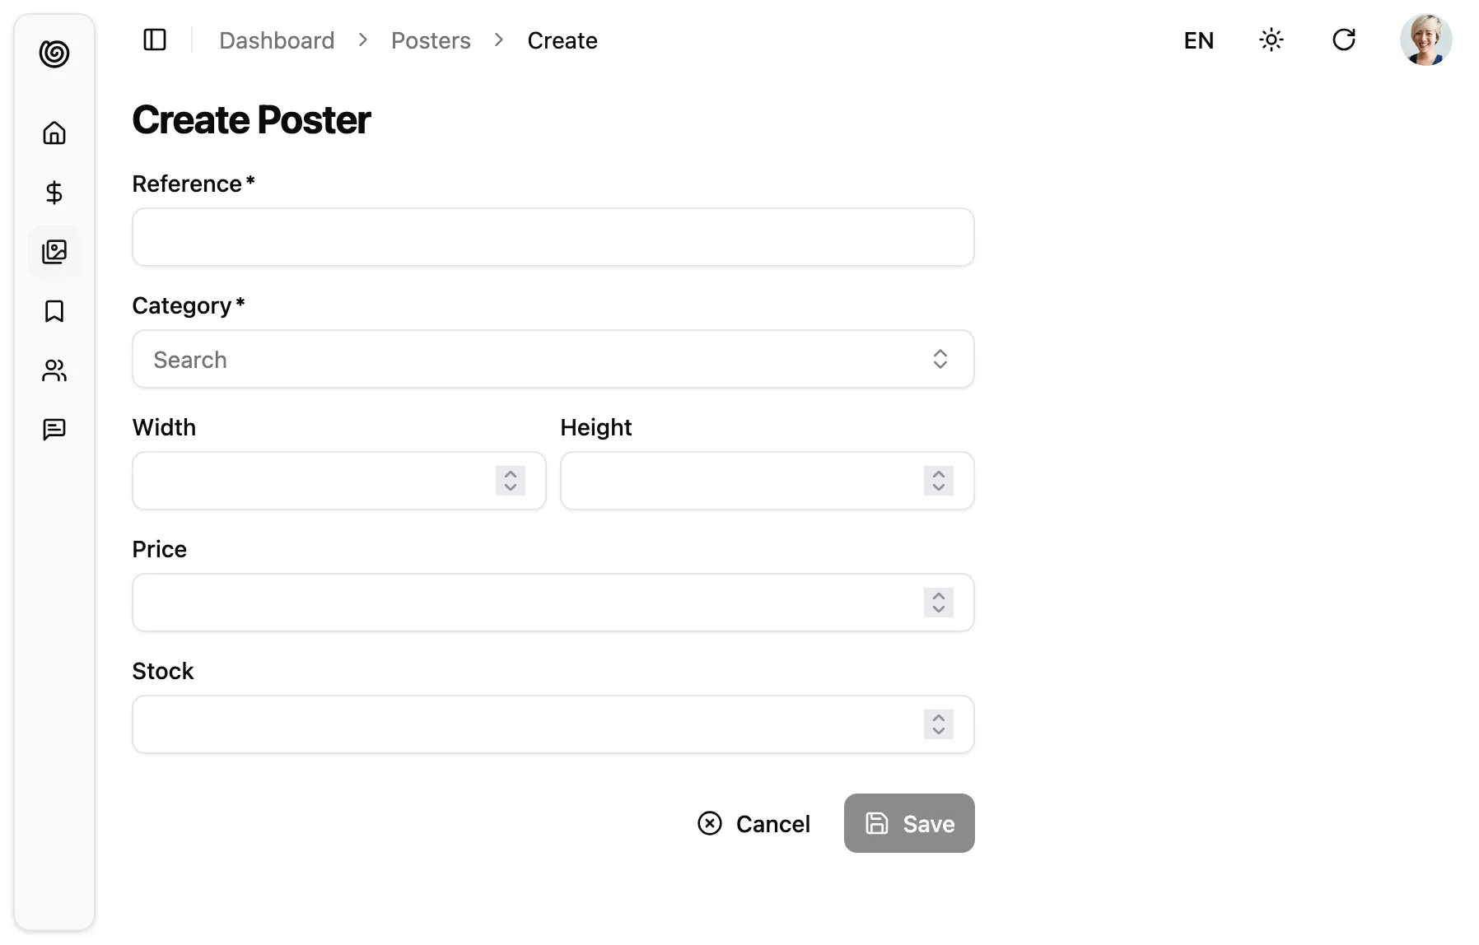Go to Dashboard via the breadcrumb
The image size is (1479, 945).
click(x=277, y=40)
